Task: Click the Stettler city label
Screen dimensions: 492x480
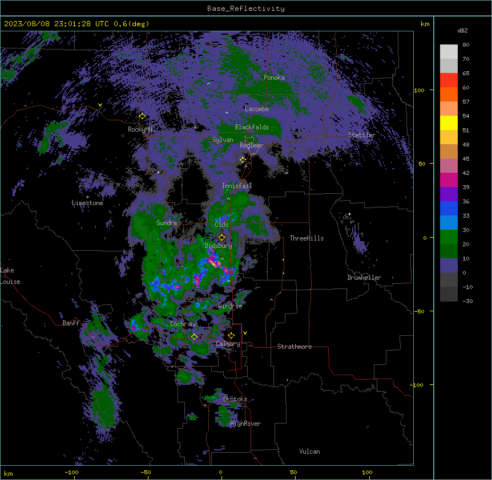Action: 362,135
